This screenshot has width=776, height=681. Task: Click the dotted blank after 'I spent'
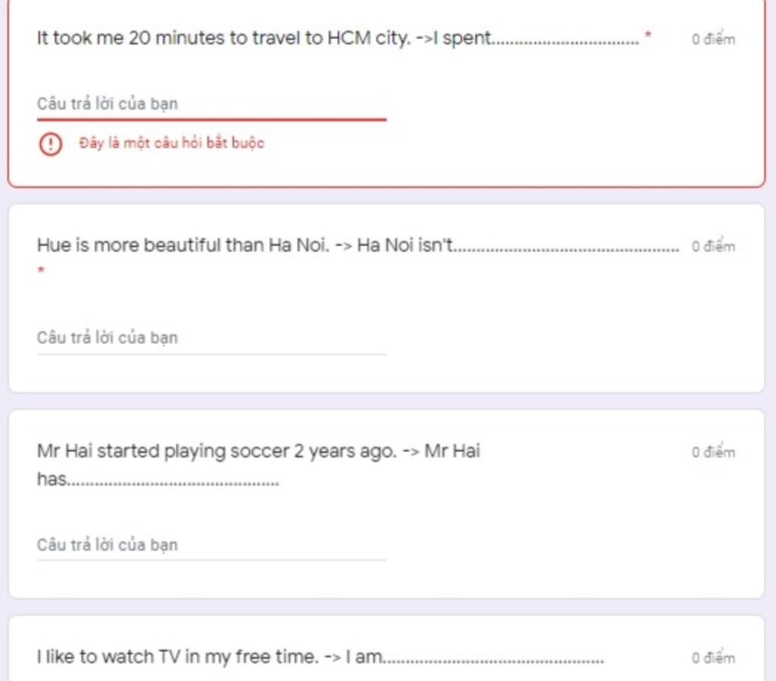coord(565,42)
